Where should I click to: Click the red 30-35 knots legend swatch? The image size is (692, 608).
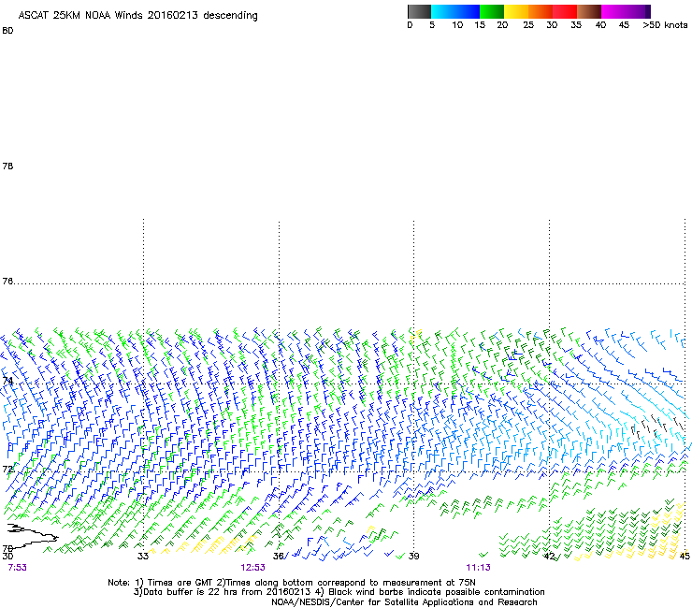(x=565, y=11)
